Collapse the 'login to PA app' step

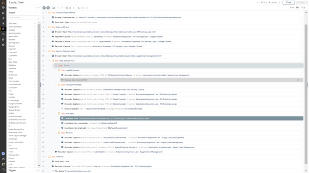coord(46,27)
